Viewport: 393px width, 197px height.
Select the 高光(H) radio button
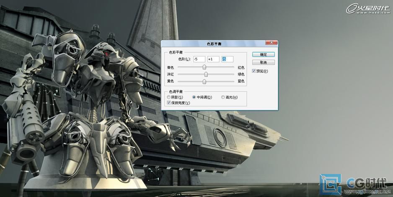tap(223, 97)
